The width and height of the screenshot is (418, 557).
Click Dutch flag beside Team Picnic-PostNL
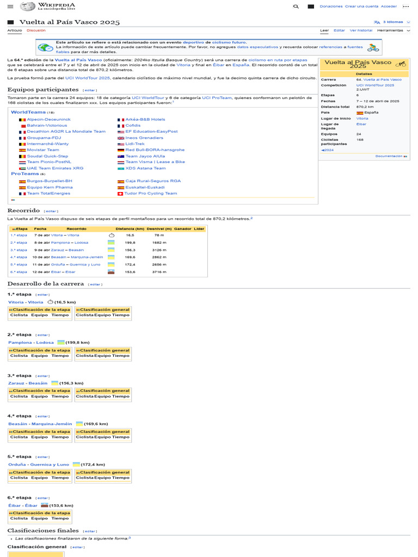coord(22,162)
